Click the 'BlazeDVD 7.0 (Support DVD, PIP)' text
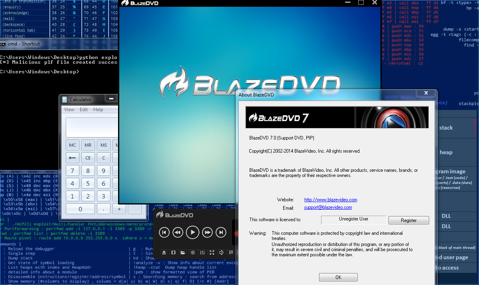 click(282, 138)
